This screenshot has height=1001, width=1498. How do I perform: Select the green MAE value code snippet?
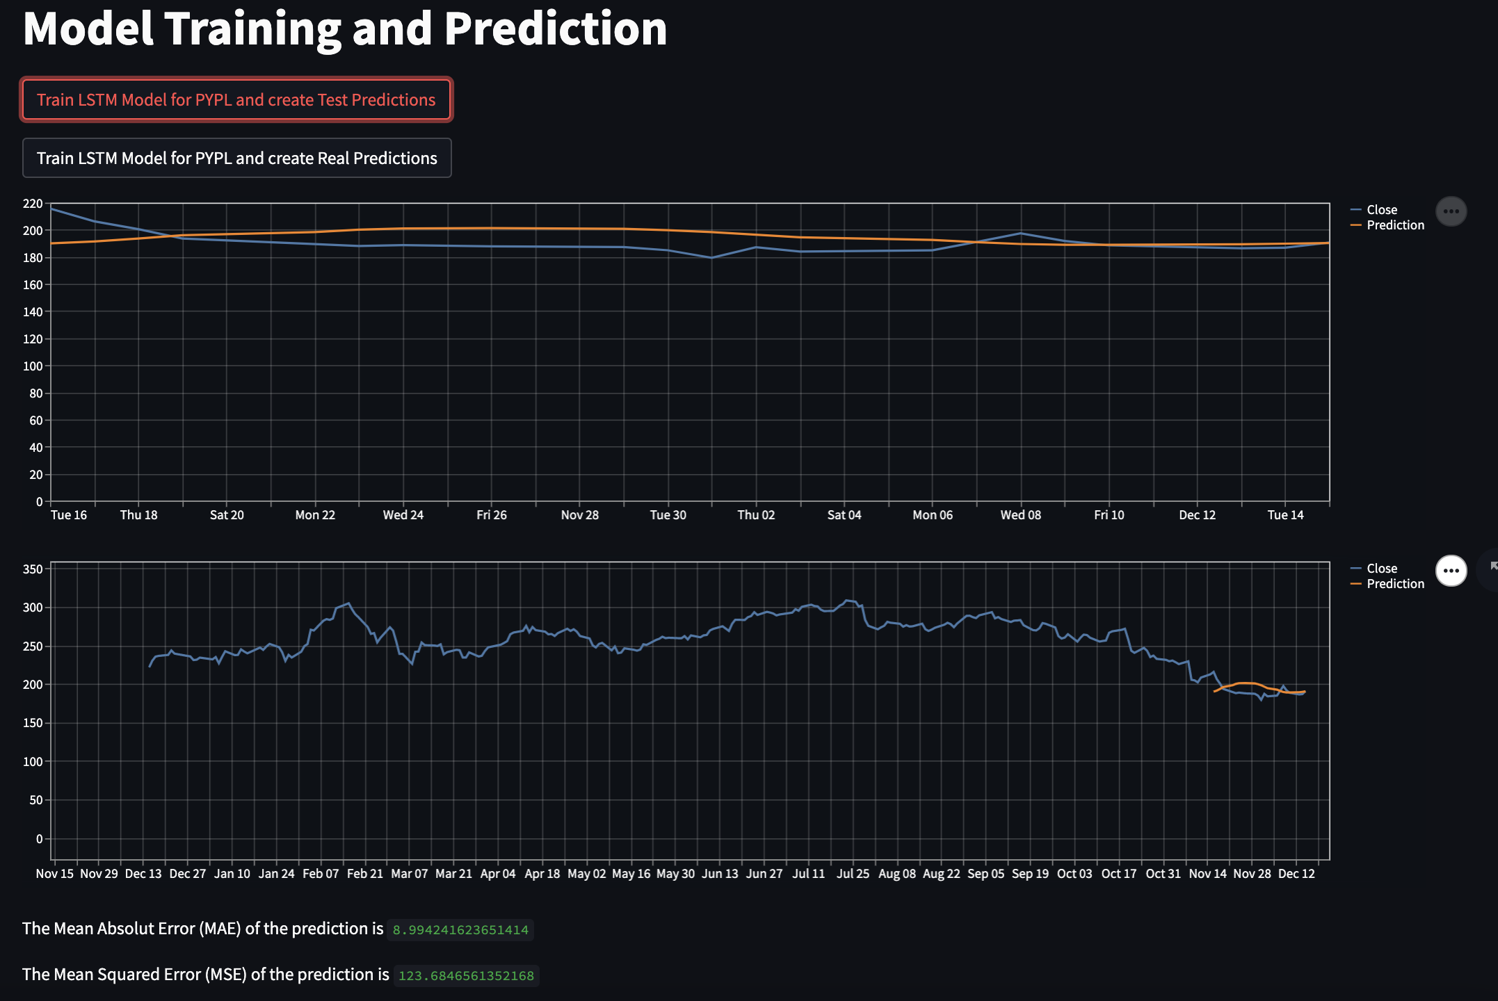460,929
